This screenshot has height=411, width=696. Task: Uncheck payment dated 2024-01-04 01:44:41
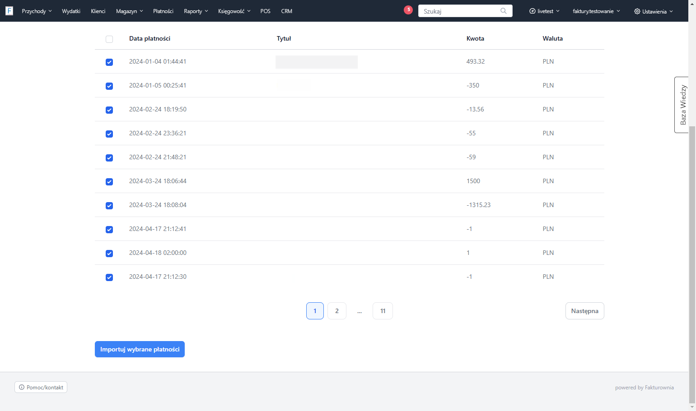(x=109, y=62)
